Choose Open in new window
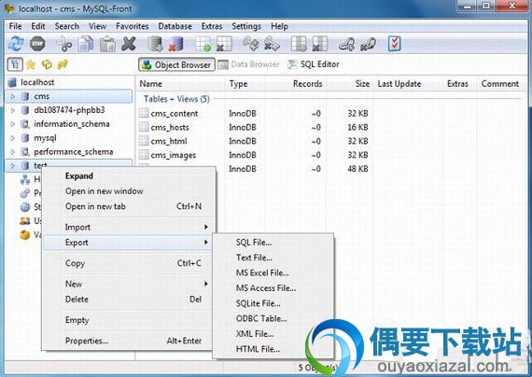This screenshot has width=532, height=377. (x=129, y=191)
